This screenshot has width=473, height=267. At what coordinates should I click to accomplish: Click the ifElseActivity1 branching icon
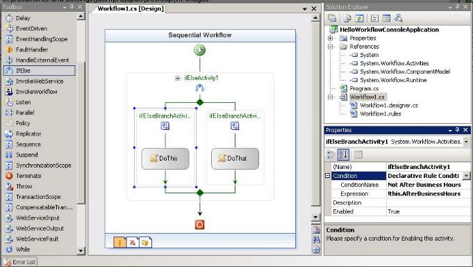click(200, 88)
